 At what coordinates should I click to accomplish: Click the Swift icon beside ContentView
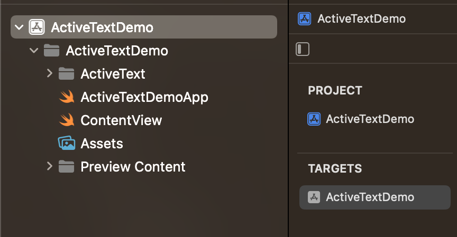click(66, 120)
